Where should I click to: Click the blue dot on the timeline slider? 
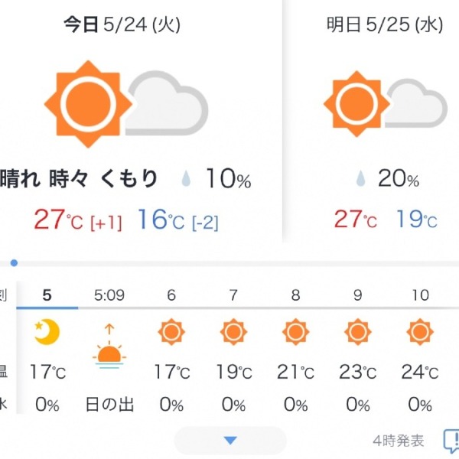pos(14,263)
